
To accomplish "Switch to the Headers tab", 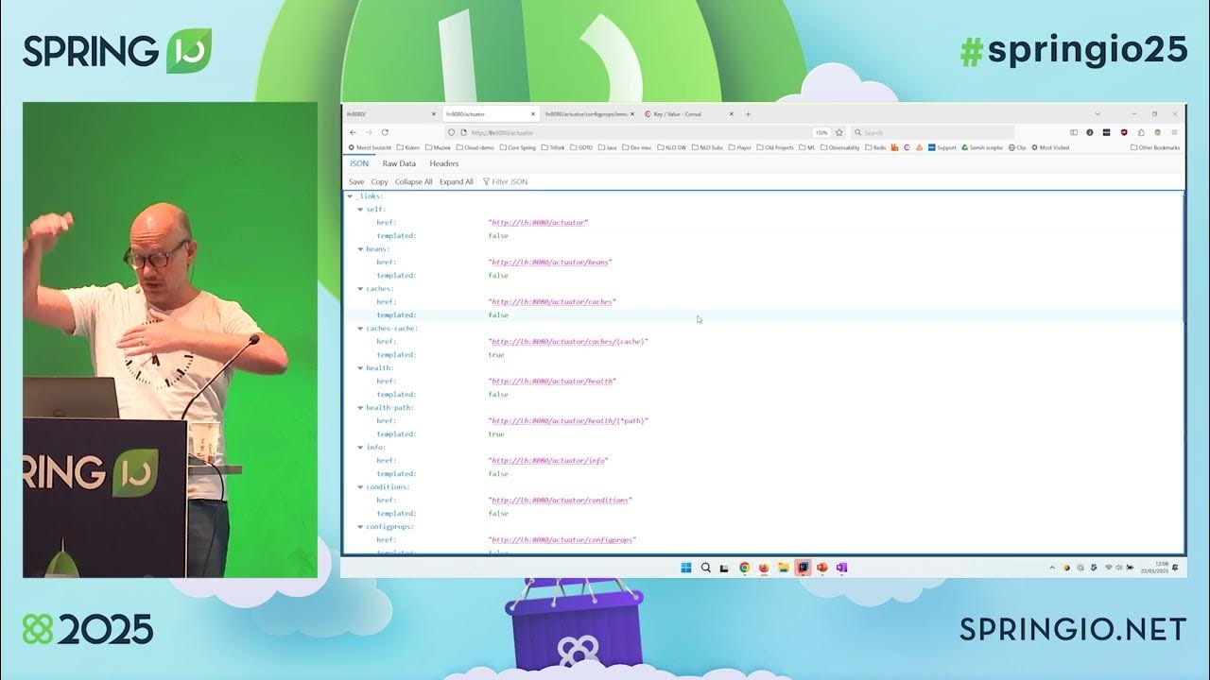I will click(x=442, y=163).
